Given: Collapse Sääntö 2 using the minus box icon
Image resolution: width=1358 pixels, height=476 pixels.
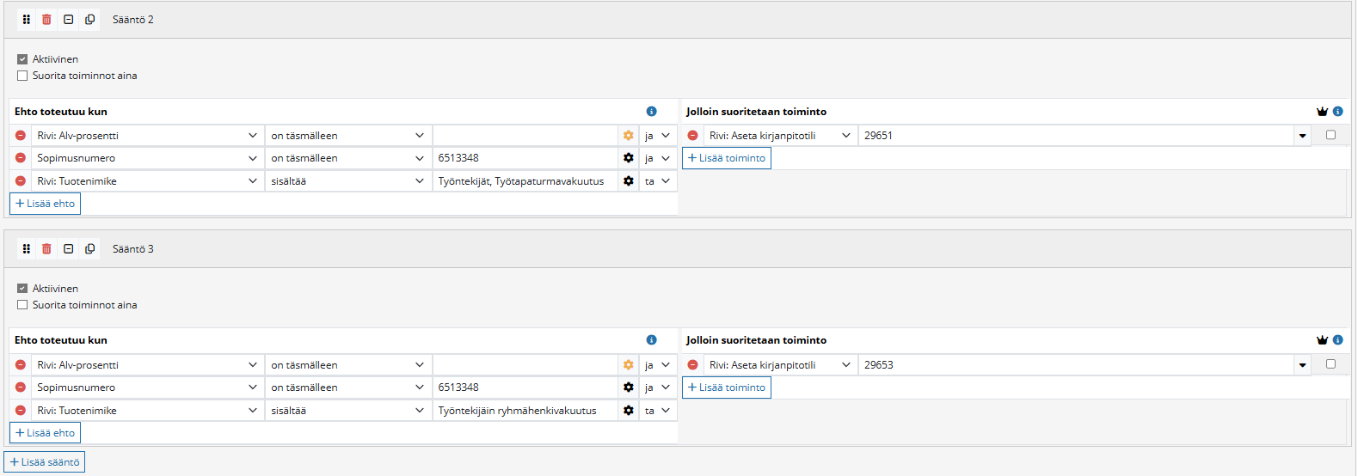Looking at the screenshot, I should (68, 20).
